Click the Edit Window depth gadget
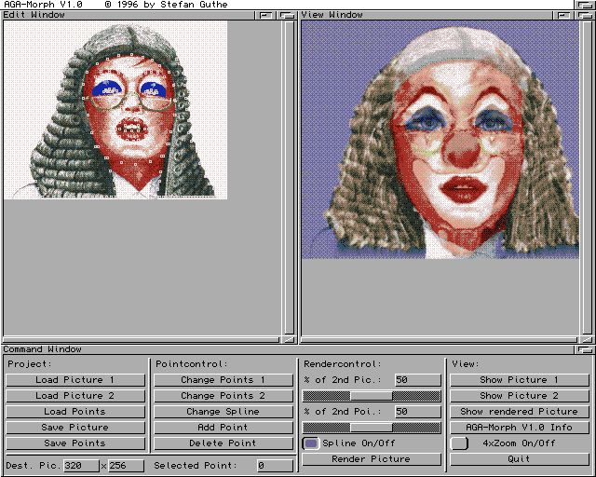The height and width of the screenshot is (477, 596). (x=288, y=15)
